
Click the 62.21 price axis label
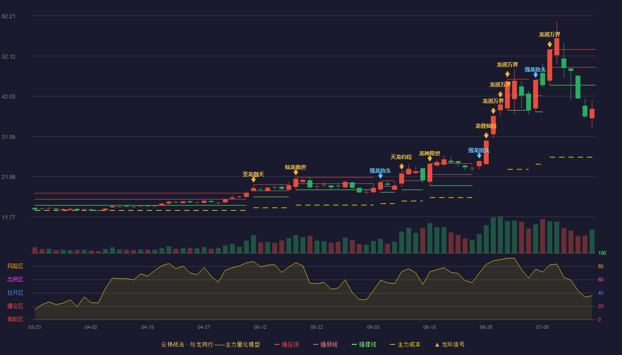(8, 16)
